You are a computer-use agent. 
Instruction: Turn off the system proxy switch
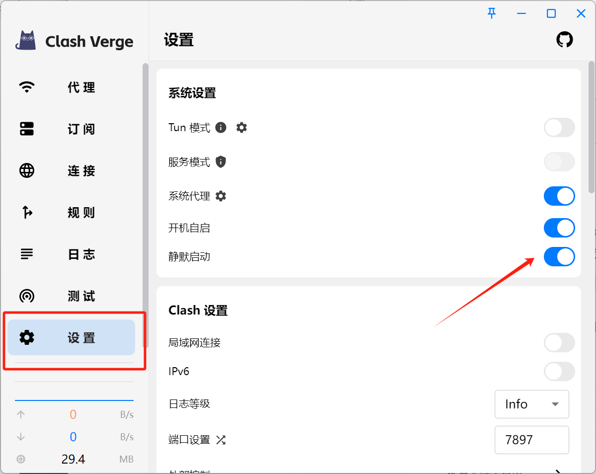point(559,196)
